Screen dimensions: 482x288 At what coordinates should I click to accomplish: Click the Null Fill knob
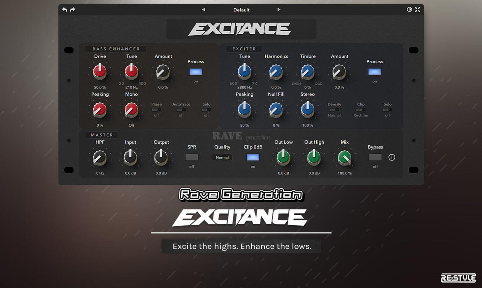click(276, 110)
